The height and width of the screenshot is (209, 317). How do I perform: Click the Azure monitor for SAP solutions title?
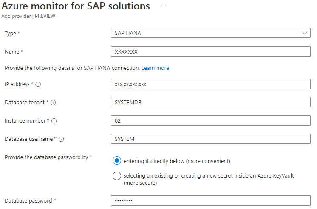click(76, 6)
